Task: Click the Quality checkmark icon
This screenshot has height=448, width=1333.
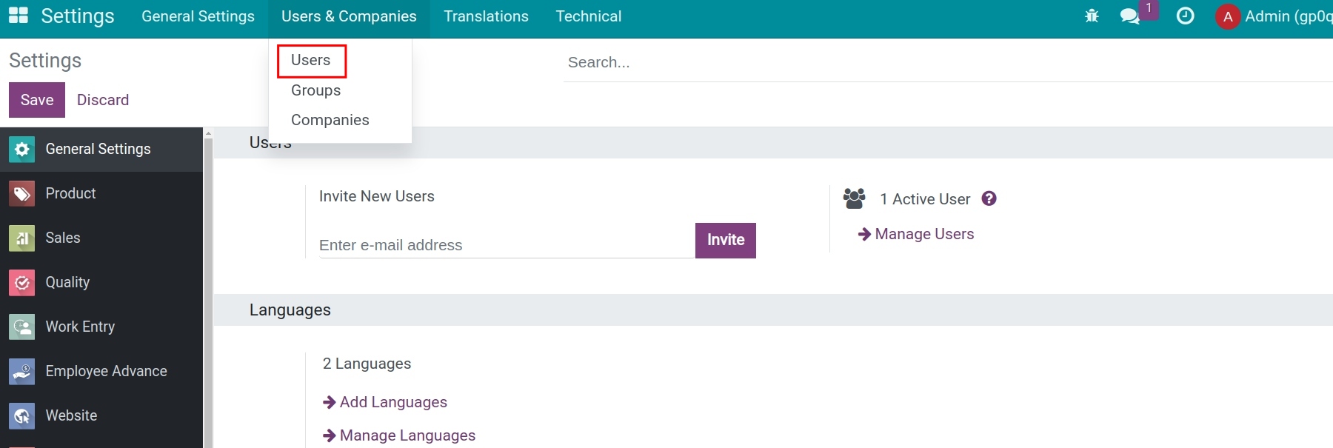Action: 22,283
